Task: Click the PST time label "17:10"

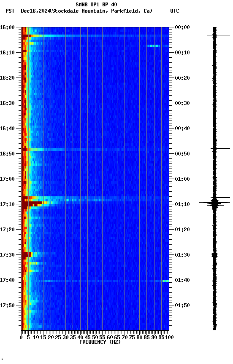Action: pyautogui.click(x=7, y=204)
